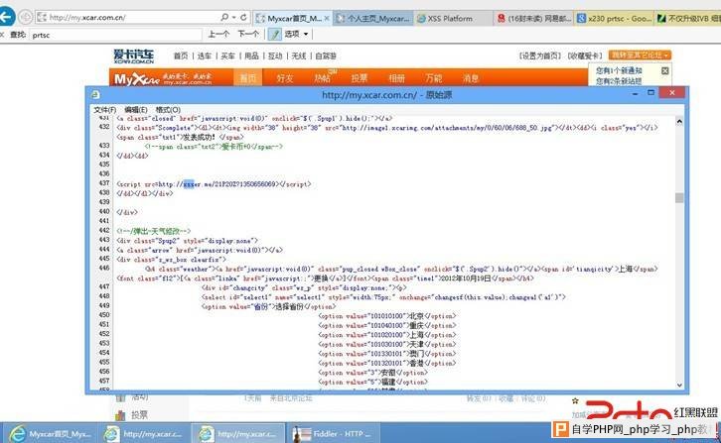Viewport: 721px width, 443px height.
Task: Select the 好友 tab
Action: pos(285,78)
